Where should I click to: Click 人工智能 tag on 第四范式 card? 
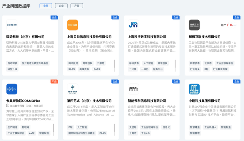click(82, 127)
